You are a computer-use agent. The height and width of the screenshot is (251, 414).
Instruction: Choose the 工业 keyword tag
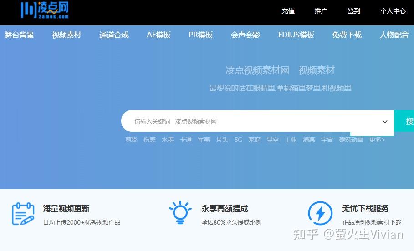(x=291, y=140)
